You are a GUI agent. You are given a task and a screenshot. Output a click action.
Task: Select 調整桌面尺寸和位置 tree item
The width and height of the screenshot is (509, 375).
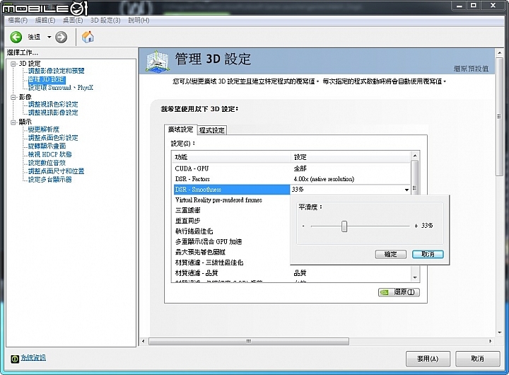56,171
